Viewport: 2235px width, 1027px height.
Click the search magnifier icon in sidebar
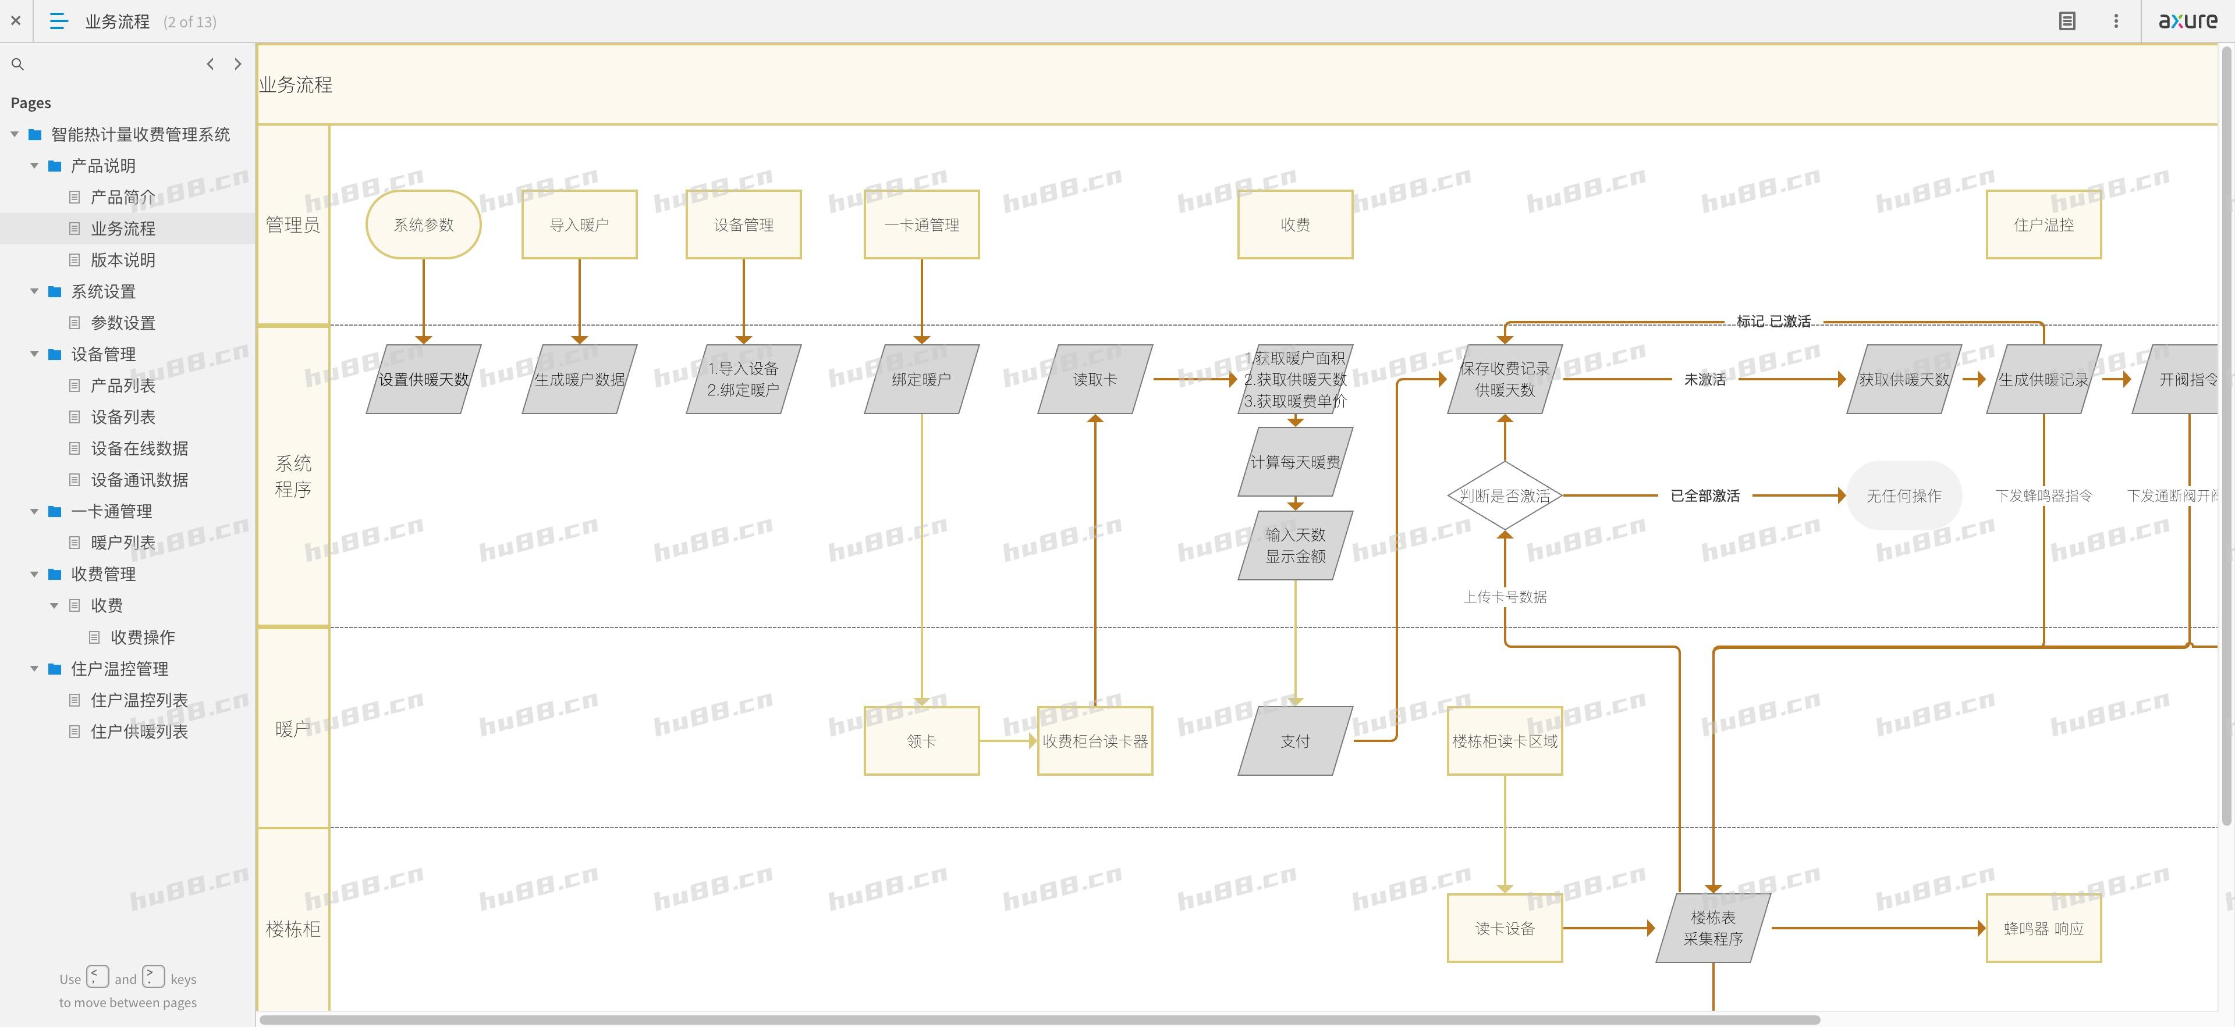[x=17, y=64]
